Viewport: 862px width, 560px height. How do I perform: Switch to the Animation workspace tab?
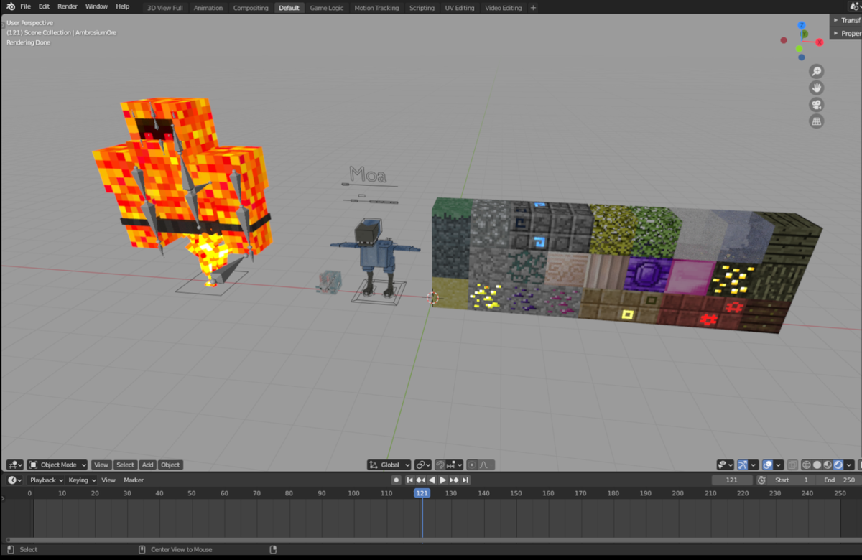pyautogui.click(x=208, y=8)
